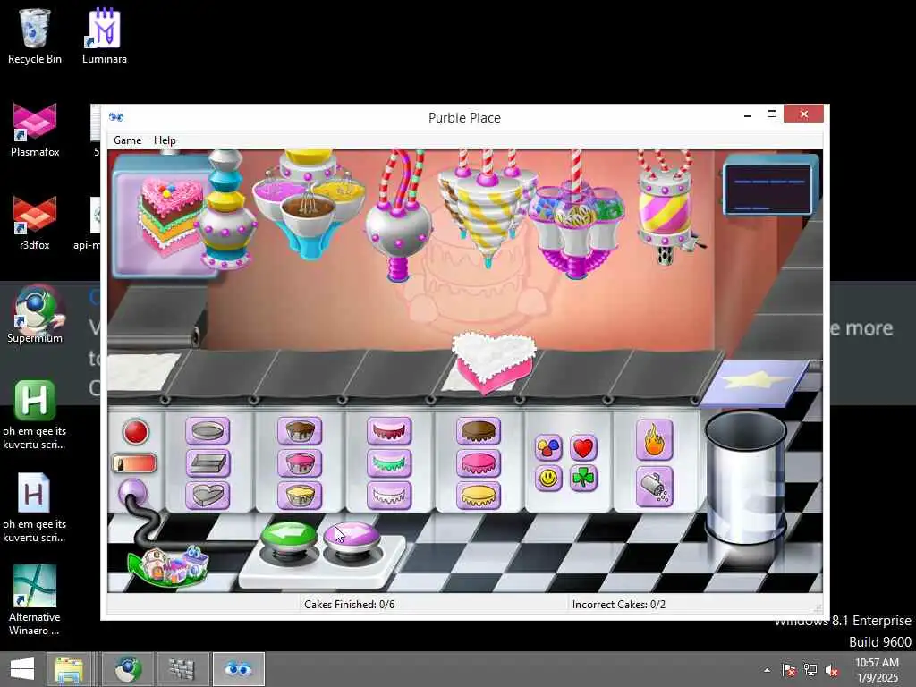
Task: Pick the red filling layer
Action: [389, 432]
